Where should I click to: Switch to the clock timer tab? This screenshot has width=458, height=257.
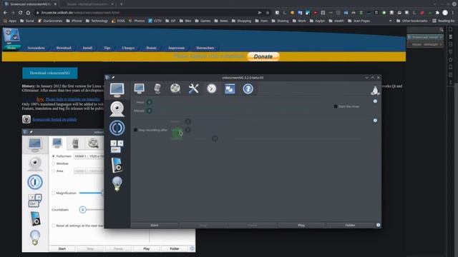pyautogui.click(x=212, y=89)
